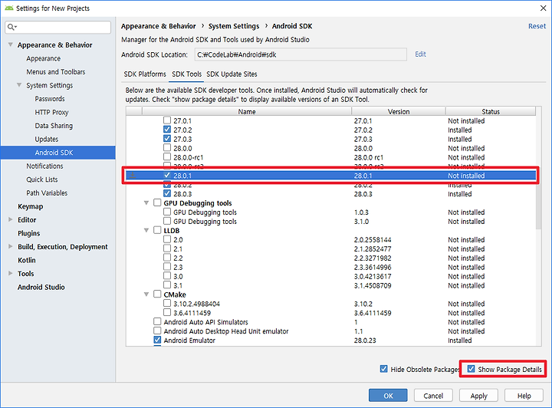Uncheck the Android Emulator checkbox

tap(157, 340)
